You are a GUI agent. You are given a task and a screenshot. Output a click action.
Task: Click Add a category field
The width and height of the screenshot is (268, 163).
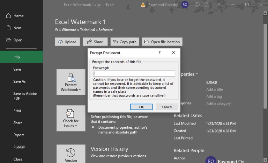tap(219, 103)
